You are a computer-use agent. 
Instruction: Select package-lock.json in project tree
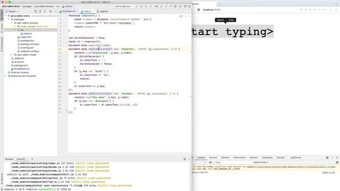[x=30, y=44]
